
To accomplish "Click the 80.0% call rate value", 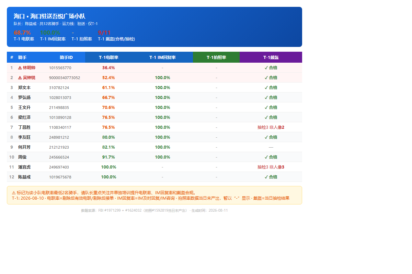I will 108,137.
